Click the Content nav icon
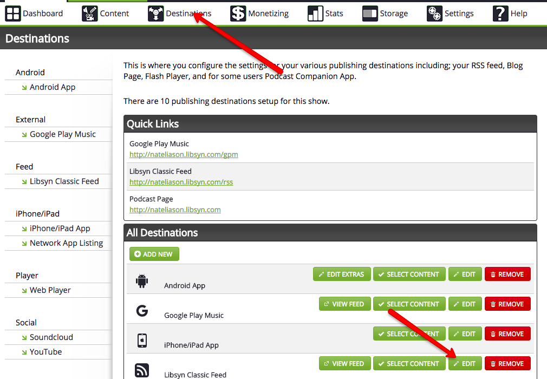 coord(90,14)
